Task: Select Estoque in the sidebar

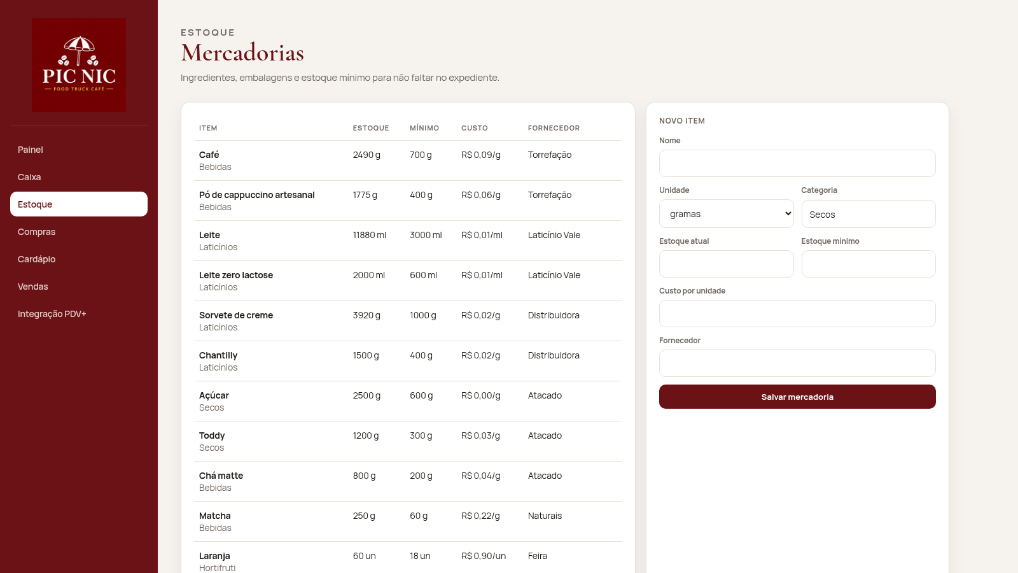Action: (x=79, y=204)
